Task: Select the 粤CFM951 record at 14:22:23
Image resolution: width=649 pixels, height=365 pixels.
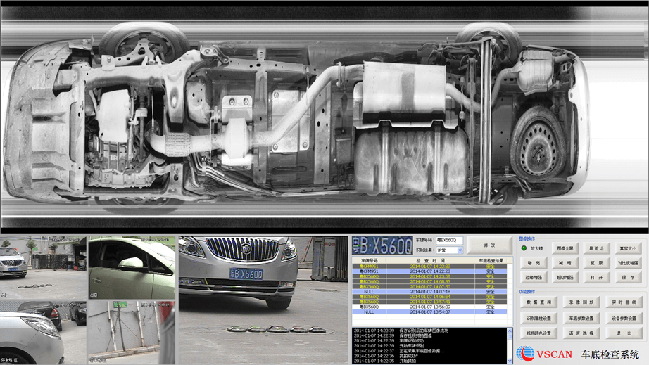Action: coord(429,271)
